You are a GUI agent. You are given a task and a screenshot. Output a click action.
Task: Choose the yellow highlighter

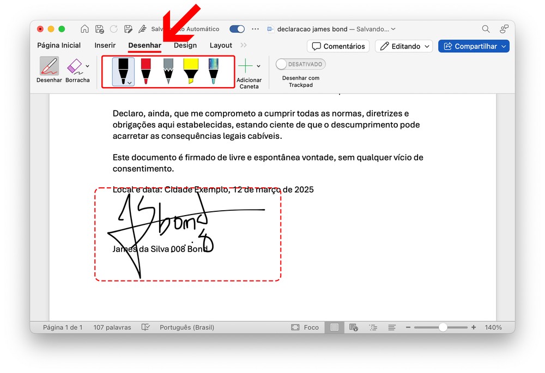191,71
